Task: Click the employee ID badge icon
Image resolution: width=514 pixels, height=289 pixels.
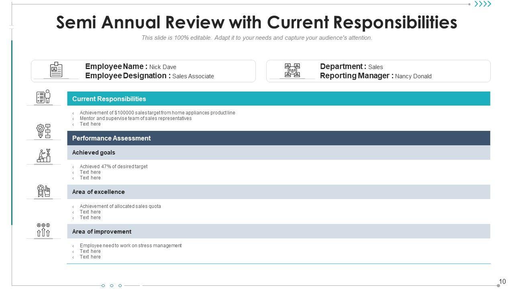Action: [56, 69]
